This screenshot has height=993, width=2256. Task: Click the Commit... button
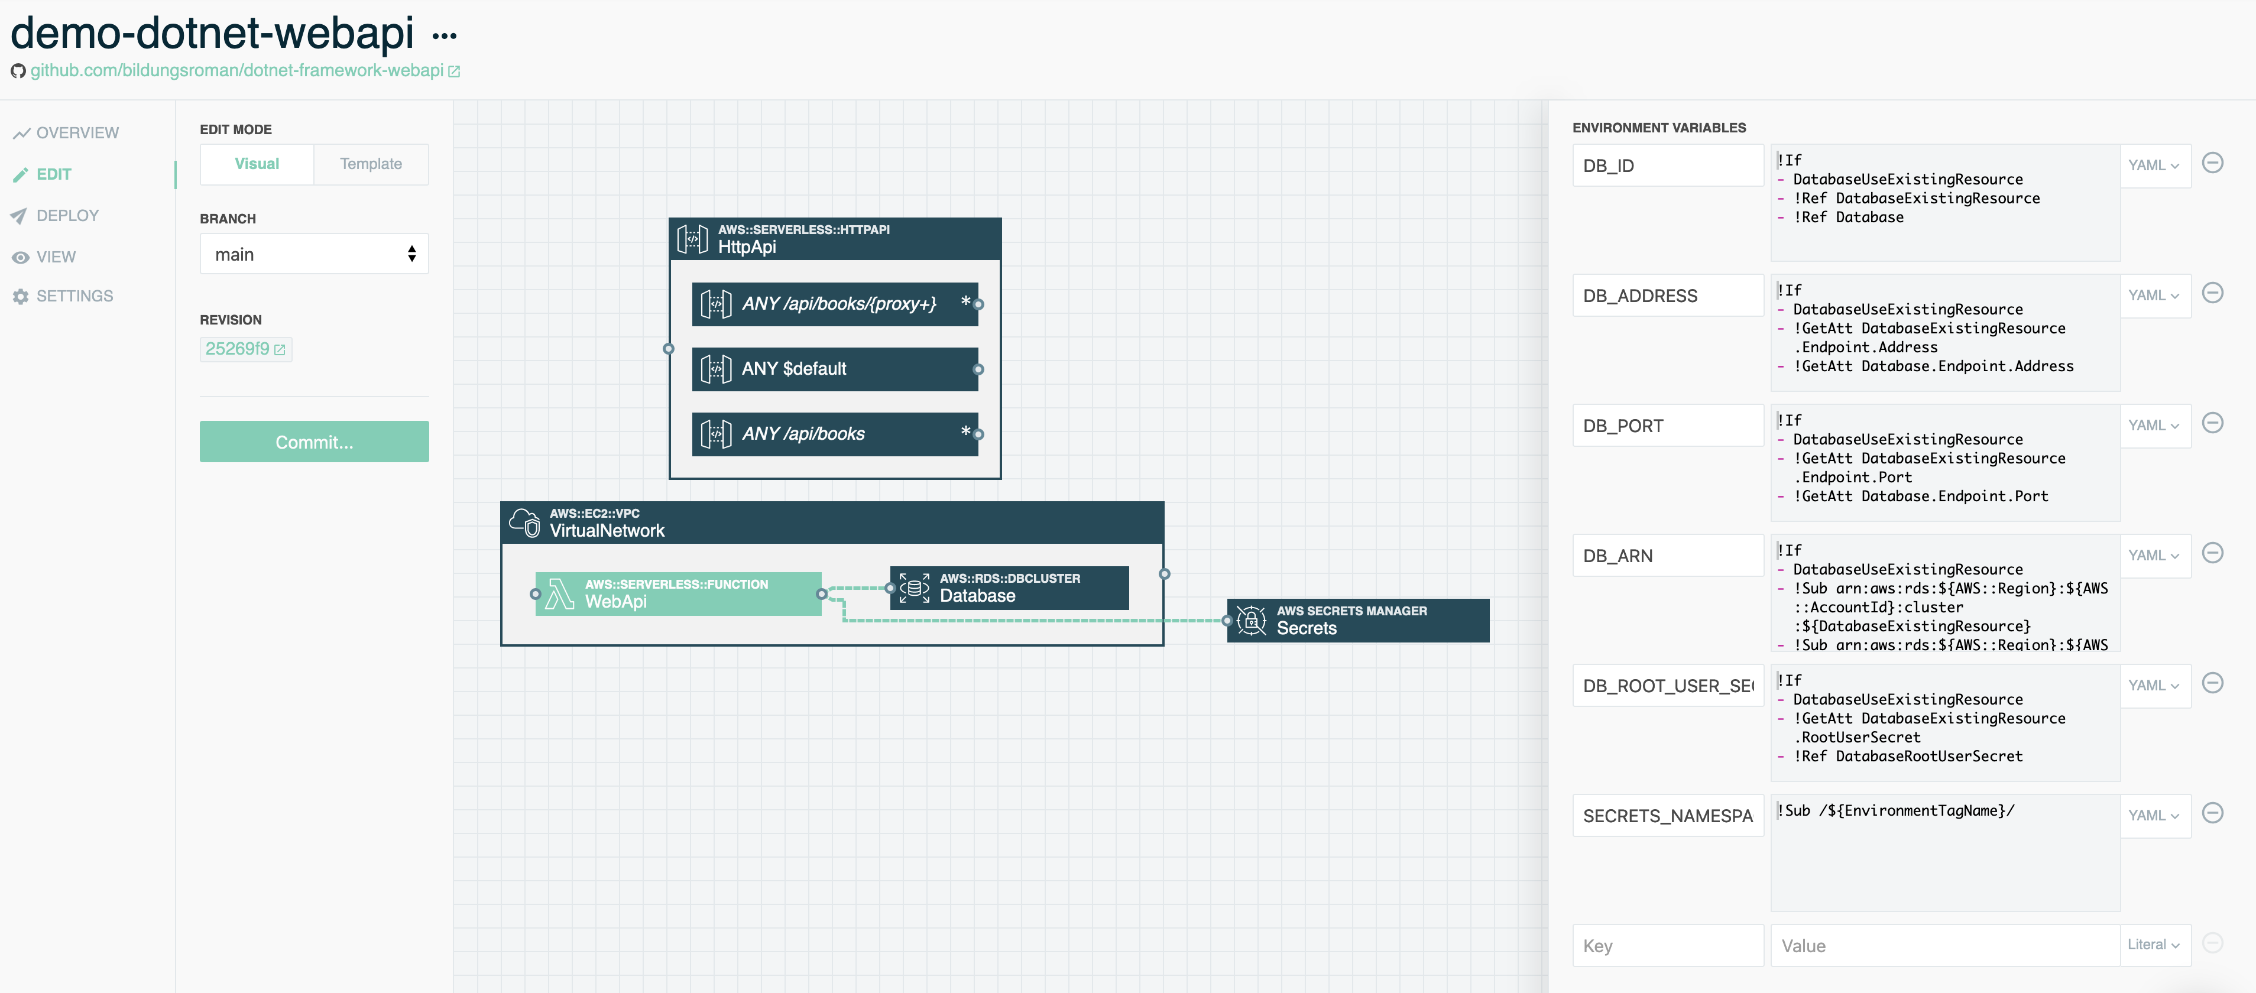tap(315, 442)
